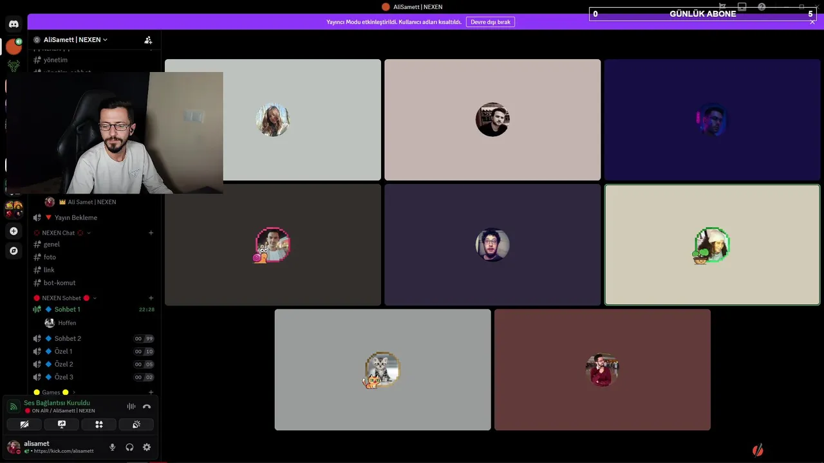Focus gray tile with kitten avatar
The image size is (824, 463).
pyautogui.click(x=383, y=370)
